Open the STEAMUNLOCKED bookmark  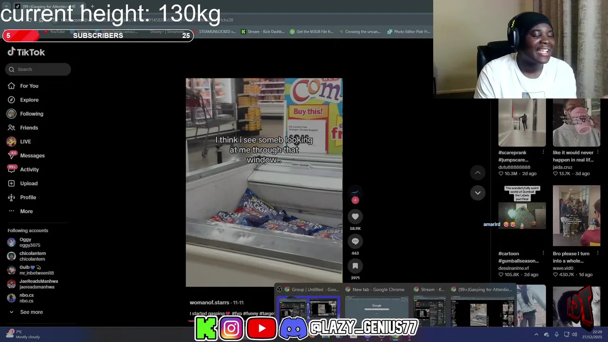point(214,32)
